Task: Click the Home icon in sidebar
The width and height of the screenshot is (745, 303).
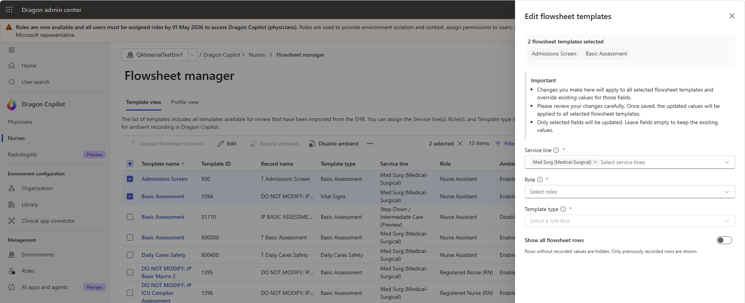Action: tap(12, 66)
